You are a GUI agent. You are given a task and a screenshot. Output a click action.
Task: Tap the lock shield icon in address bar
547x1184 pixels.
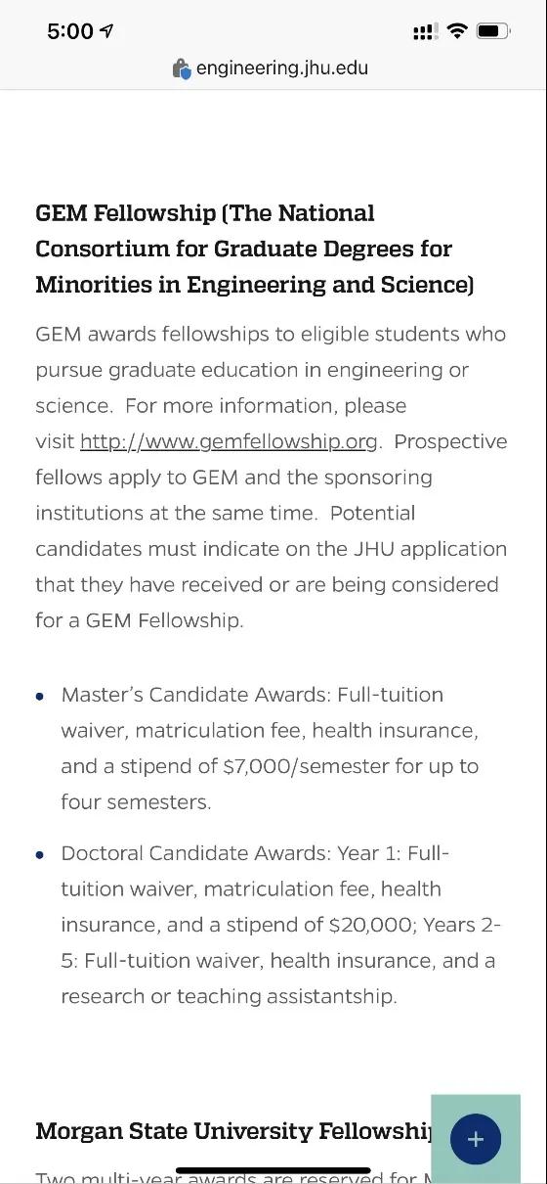(182, 68)
